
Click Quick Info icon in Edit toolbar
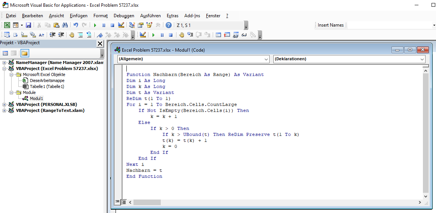point(24,35)
